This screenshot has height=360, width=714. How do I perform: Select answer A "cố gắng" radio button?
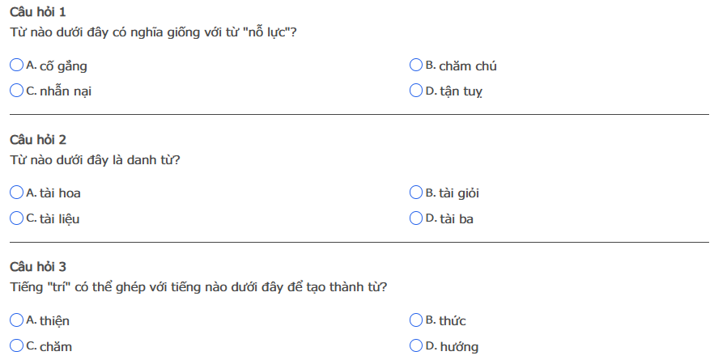pyautogui.click(x=17, y=65)
